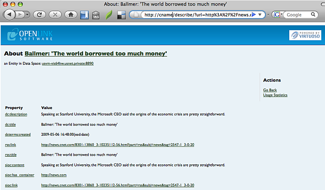Click the dc:title value text
The width and height of the screenshot is (325, 190).
79,124
